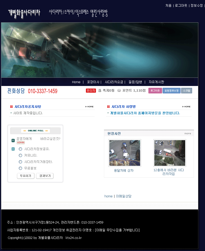Go to the 사다리차요금 menu
Image resolution: width=205 pixels, height=251 pixels.
tap(114, 82)
